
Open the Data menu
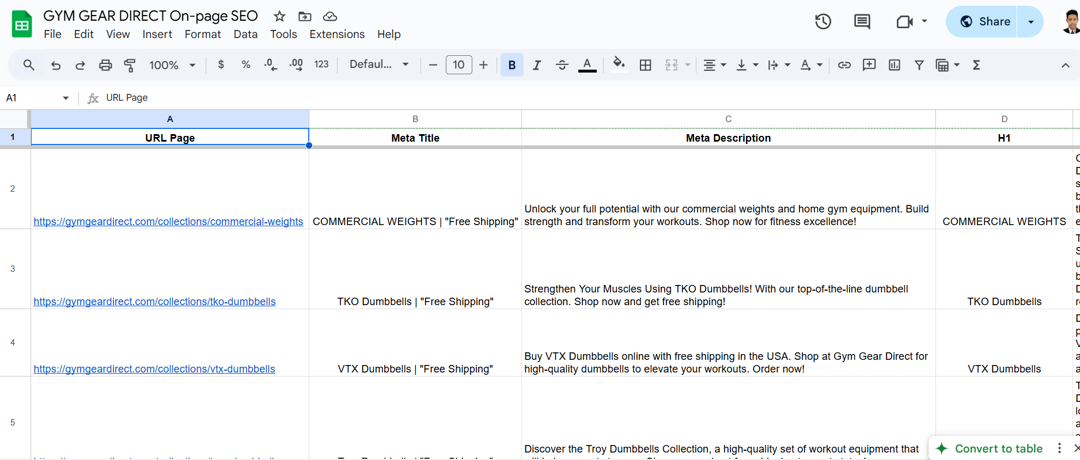[245, 34]
